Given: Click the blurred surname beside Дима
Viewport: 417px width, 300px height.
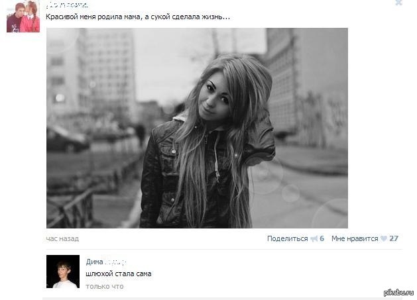Looking at the screenshot, I should point(115,262).
